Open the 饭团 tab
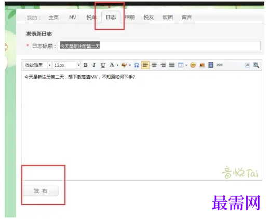Image resolution: width=270 pixels, height=219 pixels. pyautogui.click(x=168, y=17)
